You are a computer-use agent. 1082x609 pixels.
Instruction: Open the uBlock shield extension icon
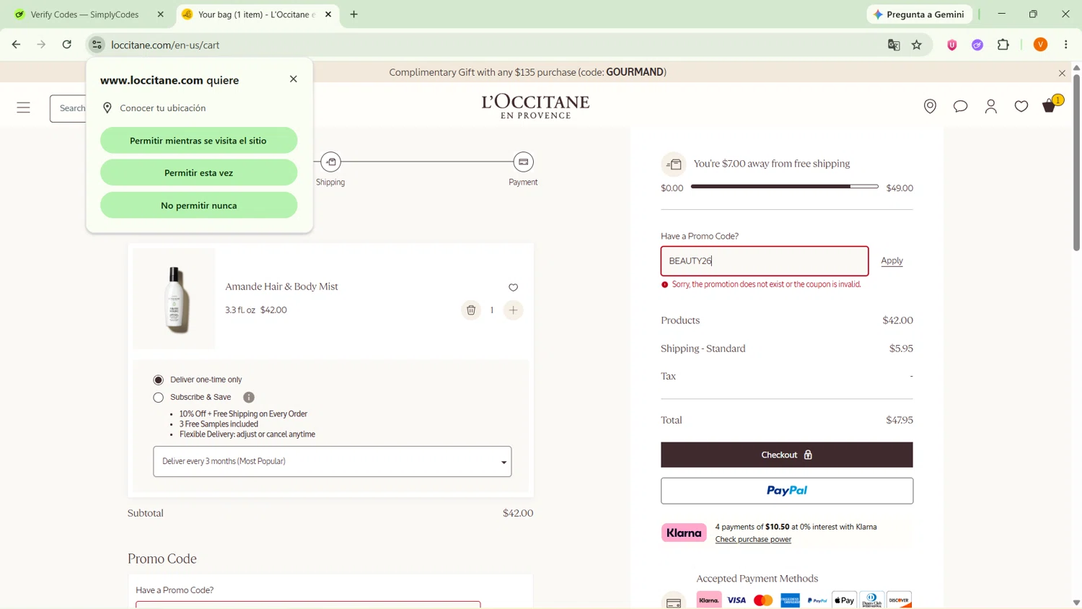tap(952, 45)
